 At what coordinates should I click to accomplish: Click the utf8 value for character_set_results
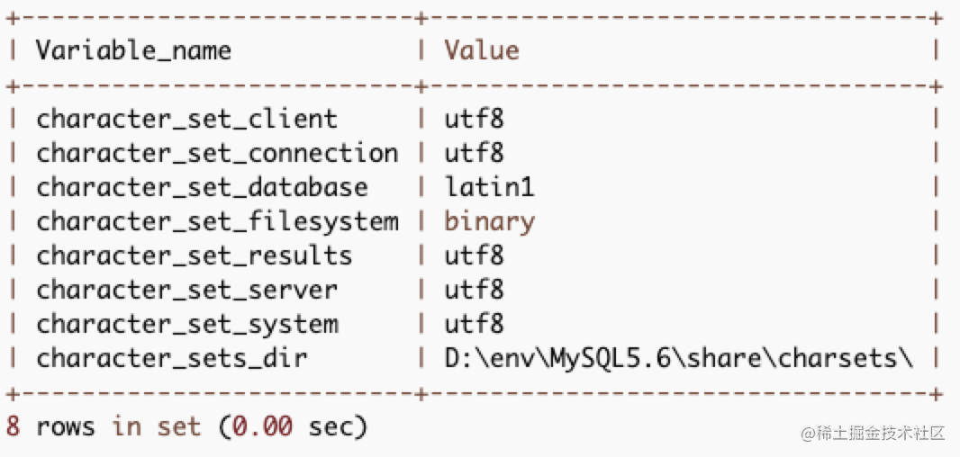click(474, 255)
